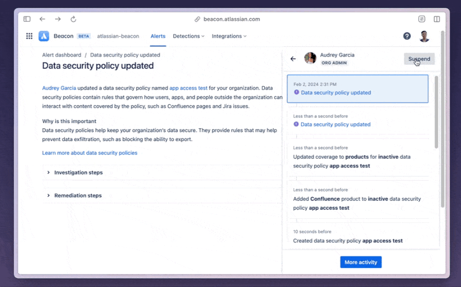Suspend Audrey Garcia's account
The width and height of the screenshot is (461, 287).
[419, 59]
